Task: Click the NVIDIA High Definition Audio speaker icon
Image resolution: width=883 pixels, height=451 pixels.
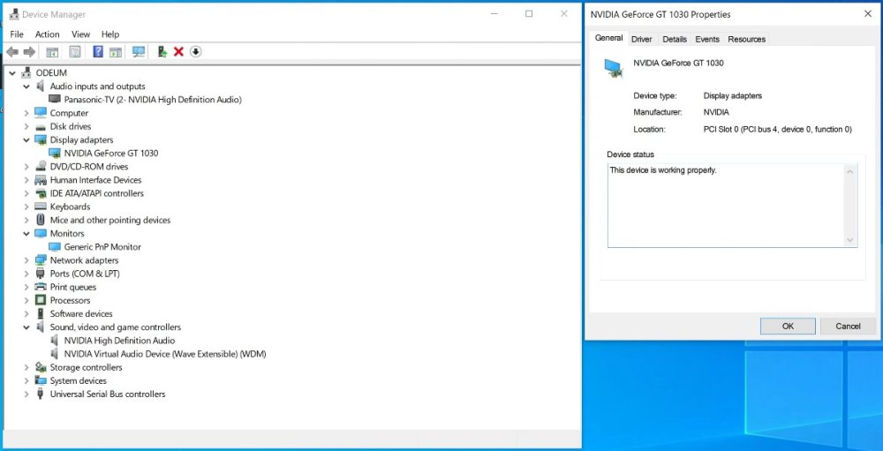Action: 54,341
